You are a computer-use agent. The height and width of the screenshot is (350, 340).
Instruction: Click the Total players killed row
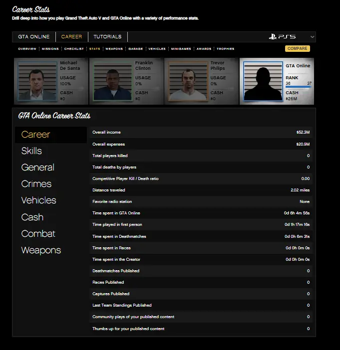tap(201, 156)
